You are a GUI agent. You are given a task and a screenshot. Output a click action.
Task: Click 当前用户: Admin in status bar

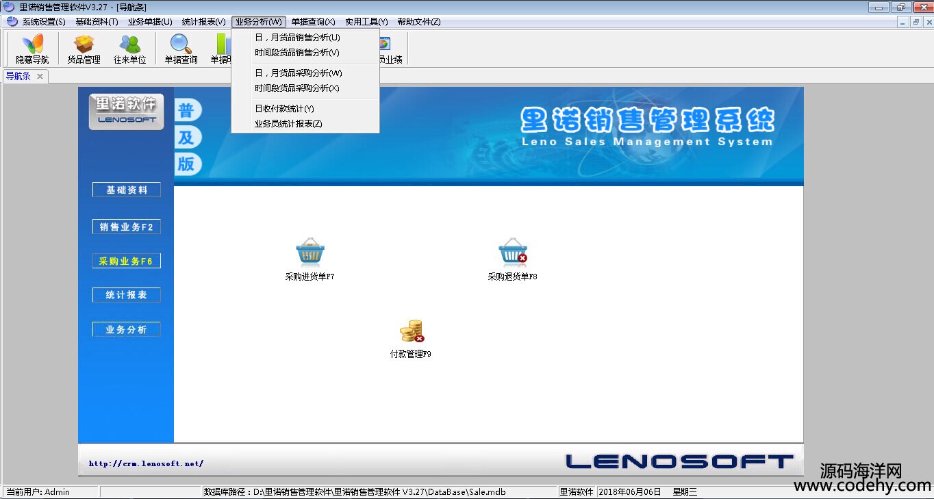tap(38, 491)
